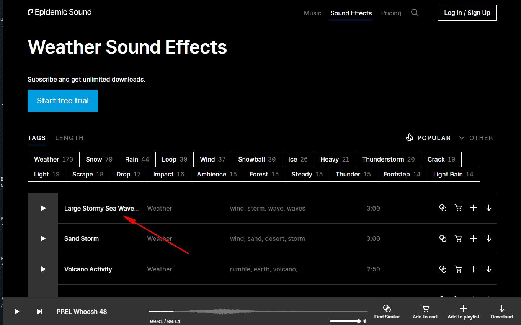Toggle the Snow tag filter

point(99,159)
